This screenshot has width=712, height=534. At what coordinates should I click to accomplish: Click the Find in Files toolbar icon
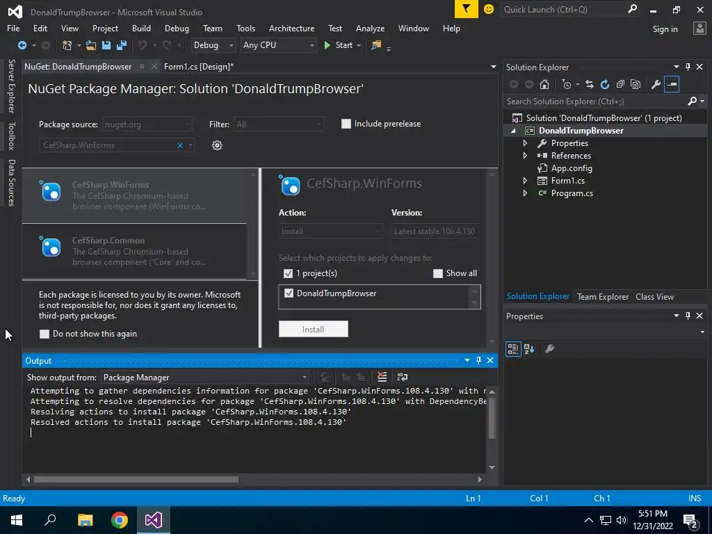(376, 45)
